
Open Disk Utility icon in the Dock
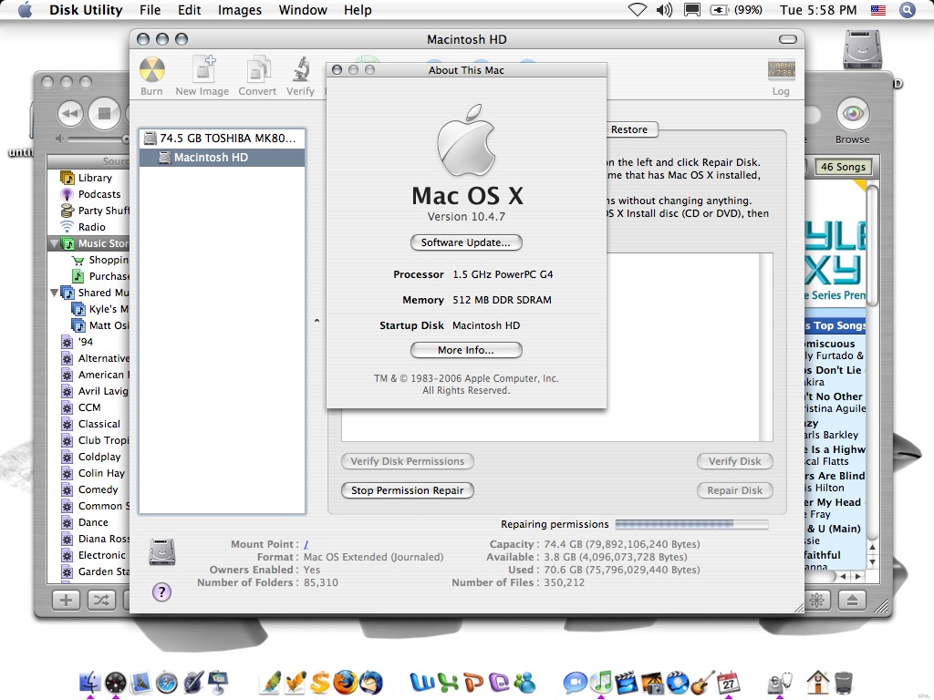point(780,682)
